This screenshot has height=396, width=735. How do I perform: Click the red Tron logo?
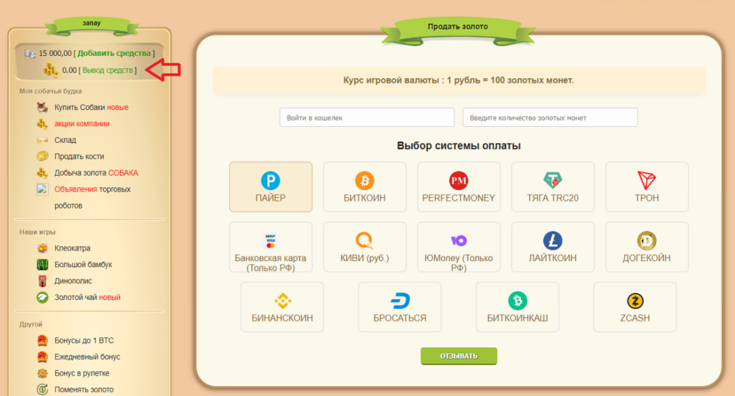click(x=647, y=181)
